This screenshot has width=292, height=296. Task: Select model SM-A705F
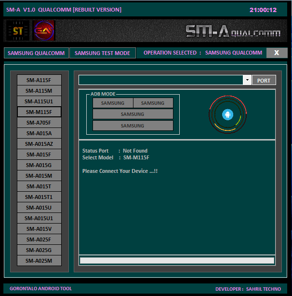tap(39, 123)
